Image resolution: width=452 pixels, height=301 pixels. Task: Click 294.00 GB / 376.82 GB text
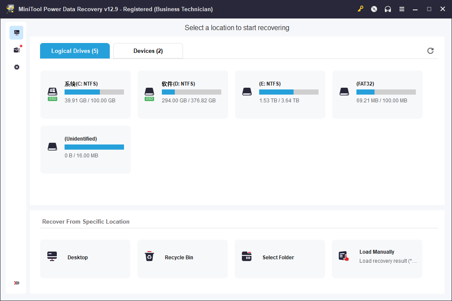[189, 101]
